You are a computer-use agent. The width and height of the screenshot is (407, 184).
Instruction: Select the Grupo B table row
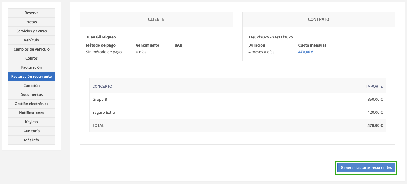tap(237, 100)
